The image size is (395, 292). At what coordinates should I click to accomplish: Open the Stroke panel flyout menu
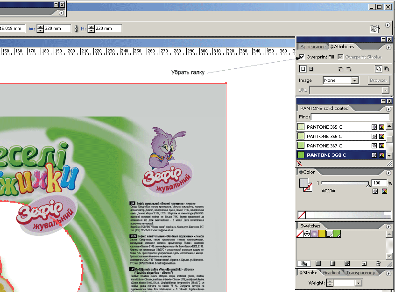coord(388,273)
